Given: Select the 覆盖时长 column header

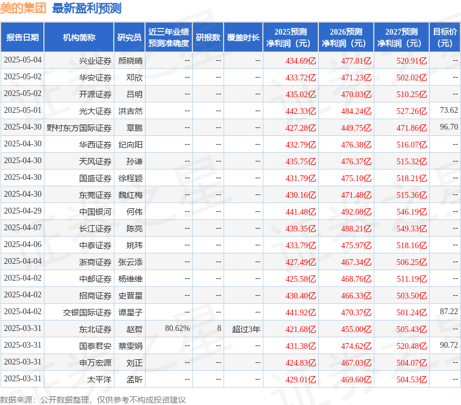Looking at the screenshot, I should [243, 38].
